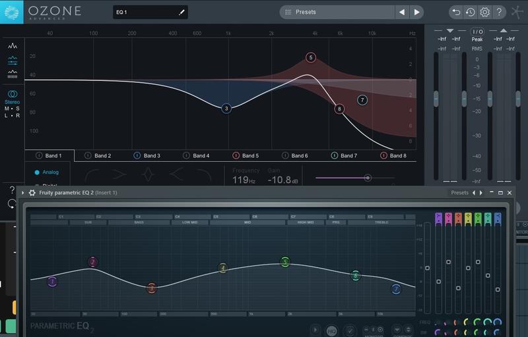Previous preset arrow in Fruity EQ titlebar
Image resolution: width=528 pixels, height=337 pixels.
coord(474,193)
